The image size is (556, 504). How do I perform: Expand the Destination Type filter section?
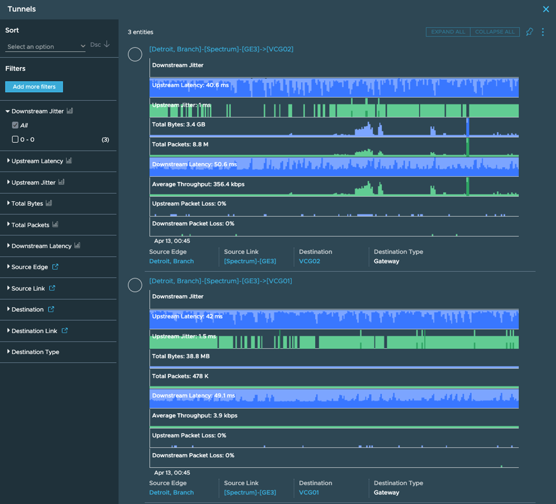[35, 352]
